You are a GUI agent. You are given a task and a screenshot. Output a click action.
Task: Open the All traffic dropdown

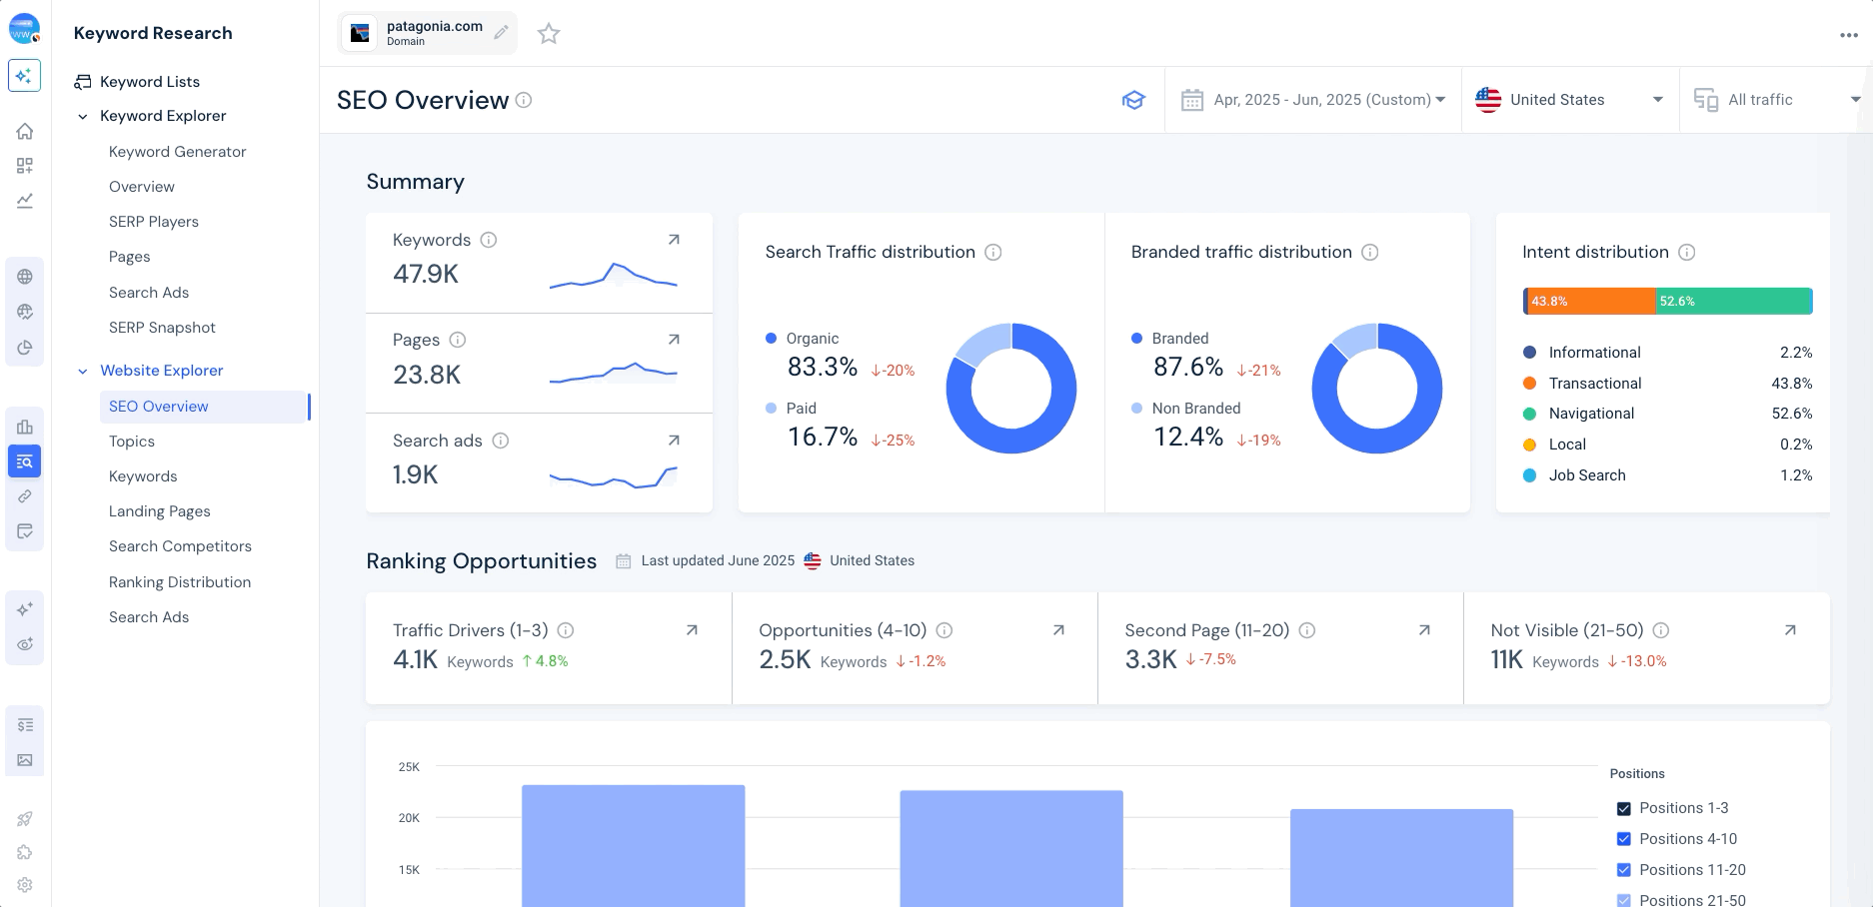1776,100
